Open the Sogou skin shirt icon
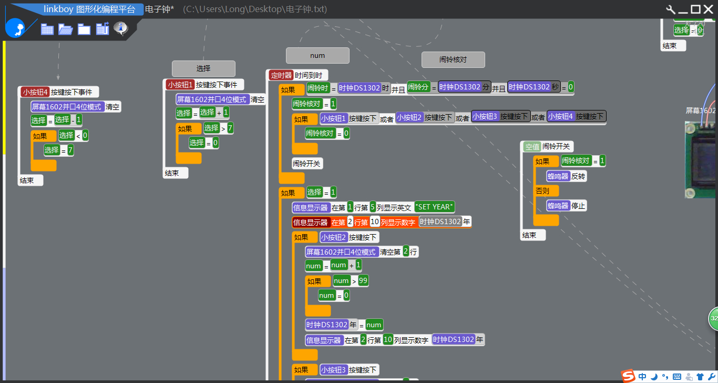 coord(700,376)
